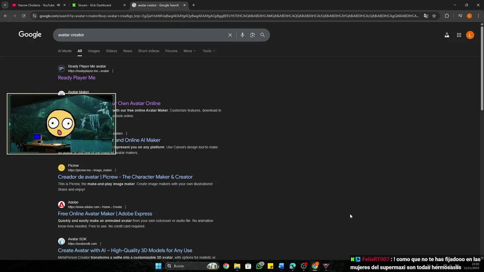
Task: Close the YouTube tab
Action: click(x=64, y=5)
